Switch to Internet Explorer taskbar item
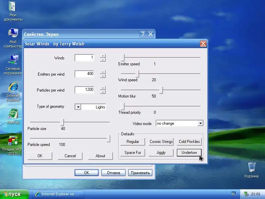 (x=58, y=194)
